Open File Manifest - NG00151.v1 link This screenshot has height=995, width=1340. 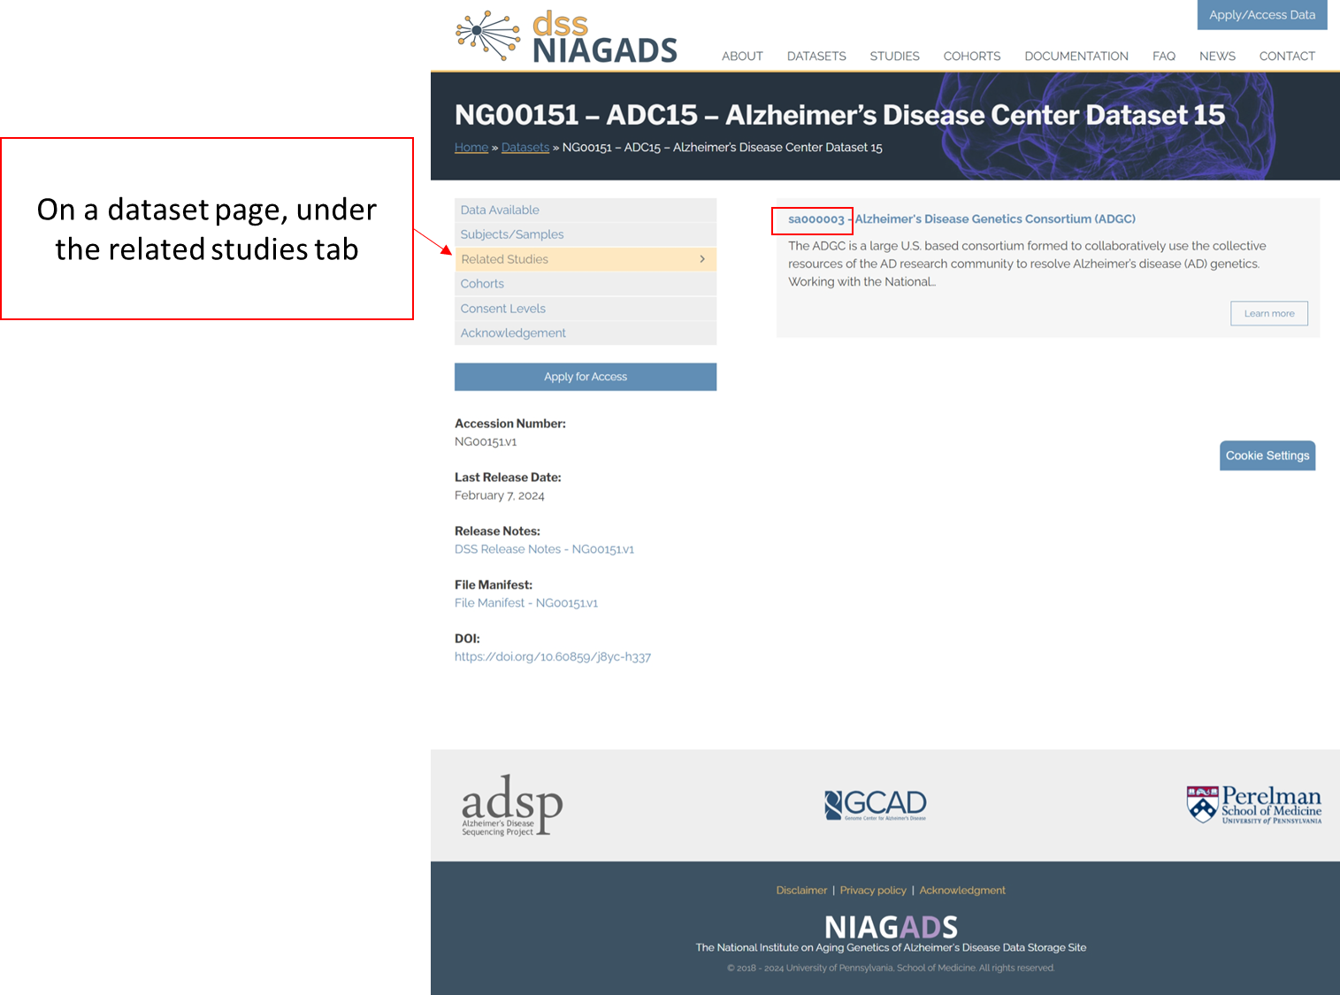click(x=526, y=603)
